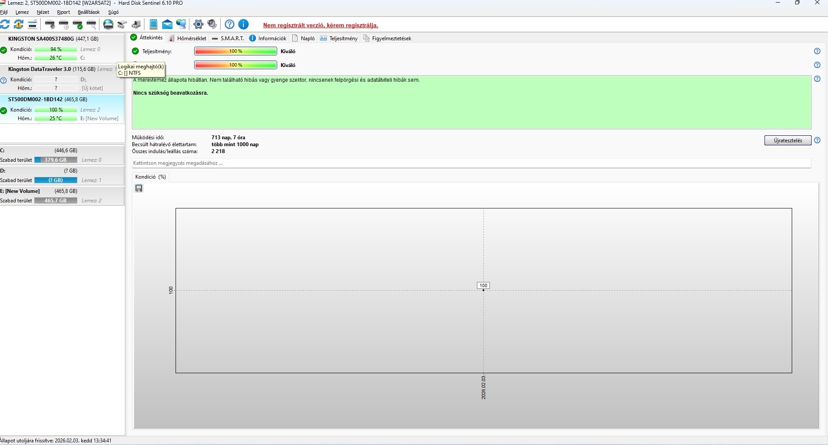Click the Újratesztelés button
The width and height of the screenshot is (828, 445).
(x=788, y=140)
